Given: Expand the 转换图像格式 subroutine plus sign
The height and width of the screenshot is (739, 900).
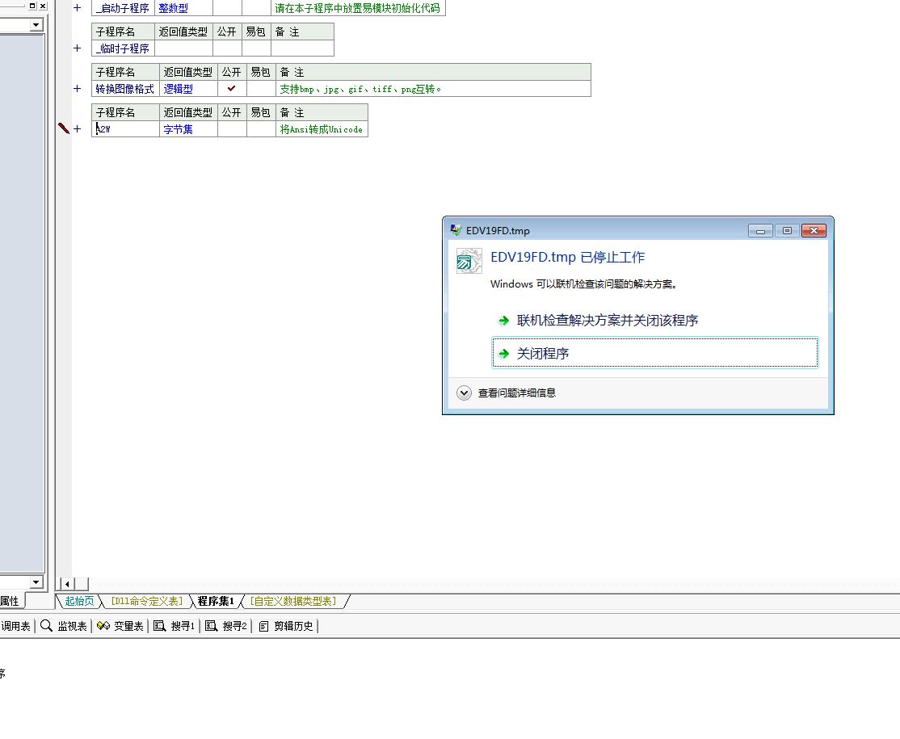Looking at the screenshot, I should click(77, 88).
